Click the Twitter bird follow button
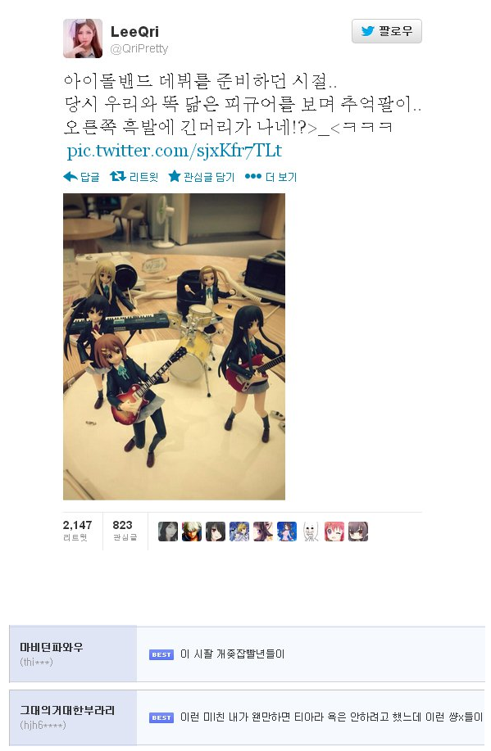The width and height of the screenshot is (491, 751). [x=386, y=31]
